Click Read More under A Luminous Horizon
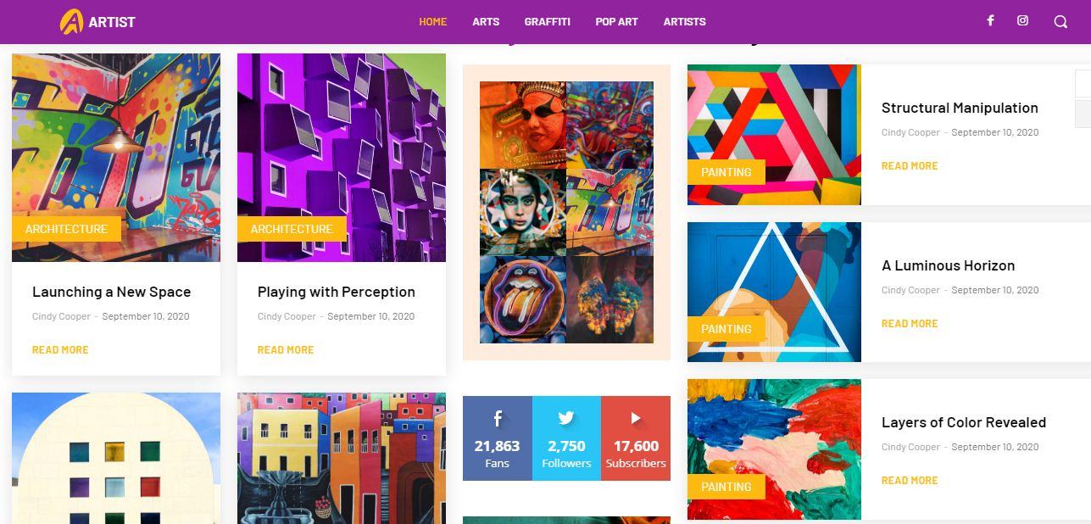 coord(910,323)
